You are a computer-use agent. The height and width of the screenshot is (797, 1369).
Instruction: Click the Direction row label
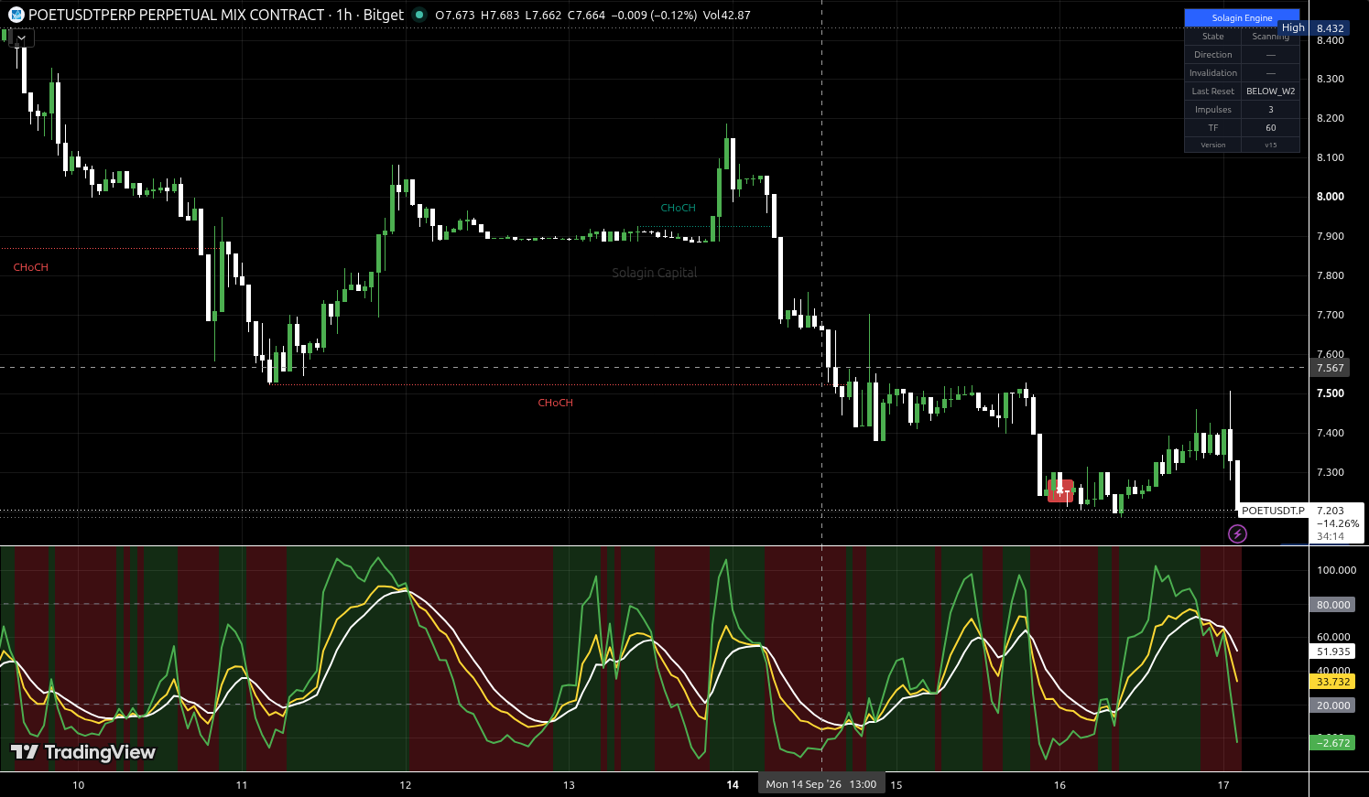(1213, 55)
